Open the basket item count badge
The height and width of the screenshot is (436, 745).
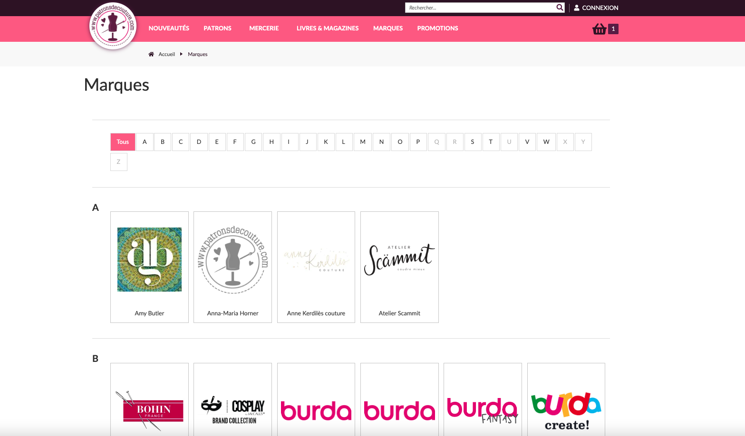(613, 29)
